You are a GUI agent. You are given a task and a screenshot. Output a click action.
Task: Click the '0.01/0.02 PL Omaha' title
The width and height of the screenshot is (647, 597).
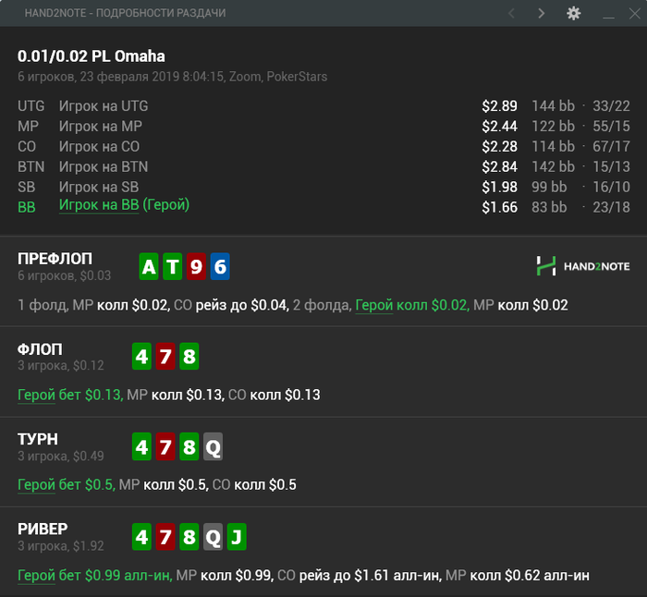(x=92, y=56)
